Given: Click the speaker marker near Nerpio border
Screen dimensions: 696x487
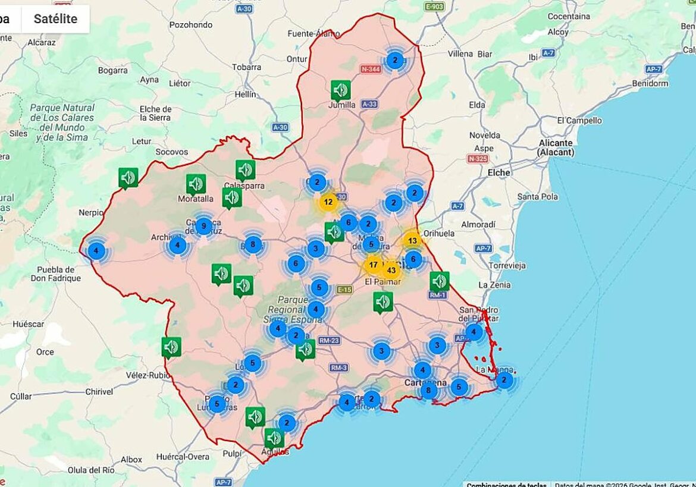Looking at the screenshot, I should coord(127,178).
